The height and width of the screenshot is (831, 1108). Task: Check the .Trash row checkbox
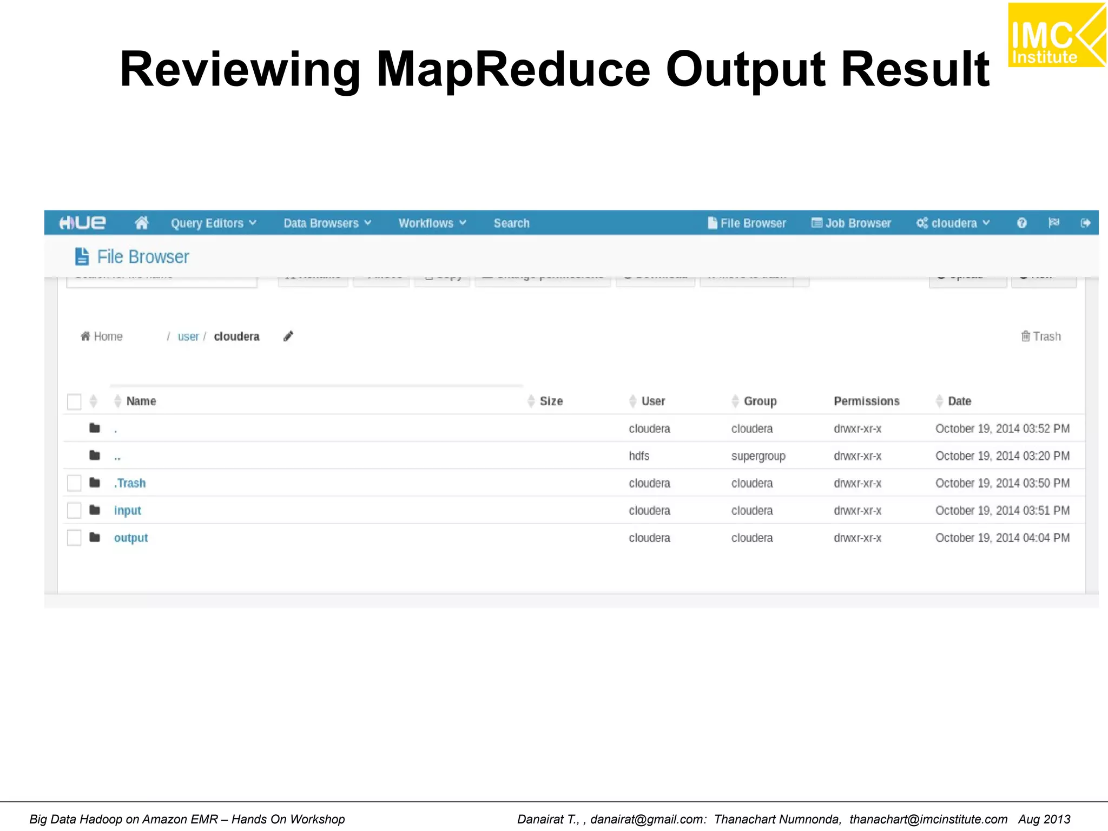[x=74, y=483]
